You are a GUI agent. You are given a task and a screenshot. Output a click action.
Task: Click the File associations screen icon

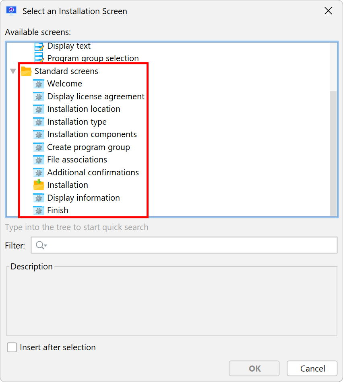tap(39, 160)
